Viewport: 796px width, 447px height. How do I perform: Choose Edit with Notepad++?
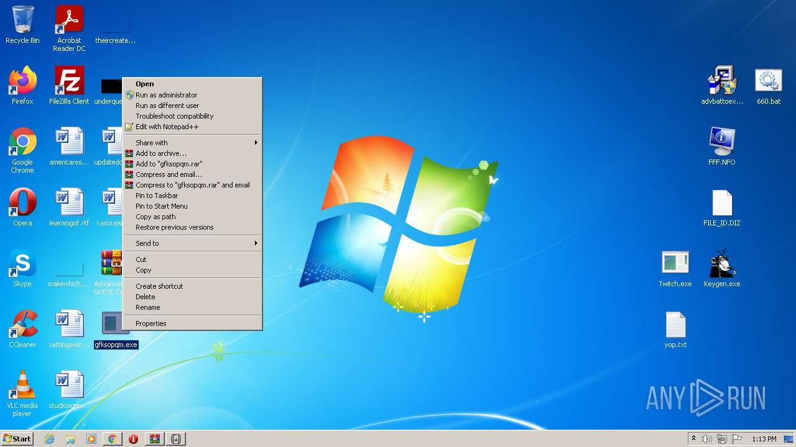[x=192, y=127]
